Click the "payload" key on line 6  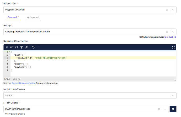20,67
